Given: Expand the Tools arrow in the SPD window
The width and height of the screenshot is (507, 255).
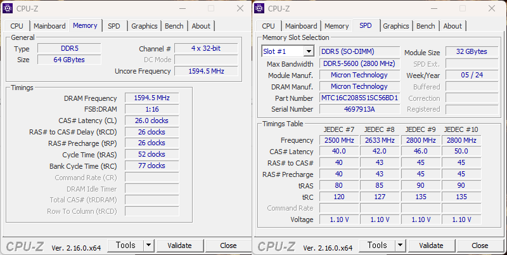Looking at the screenshot, I should [401, 245].
